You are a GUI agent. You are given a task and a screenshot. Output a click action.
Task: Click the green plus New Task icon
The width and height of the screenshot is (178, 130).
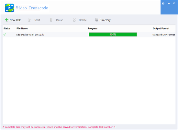click(7, 20)
